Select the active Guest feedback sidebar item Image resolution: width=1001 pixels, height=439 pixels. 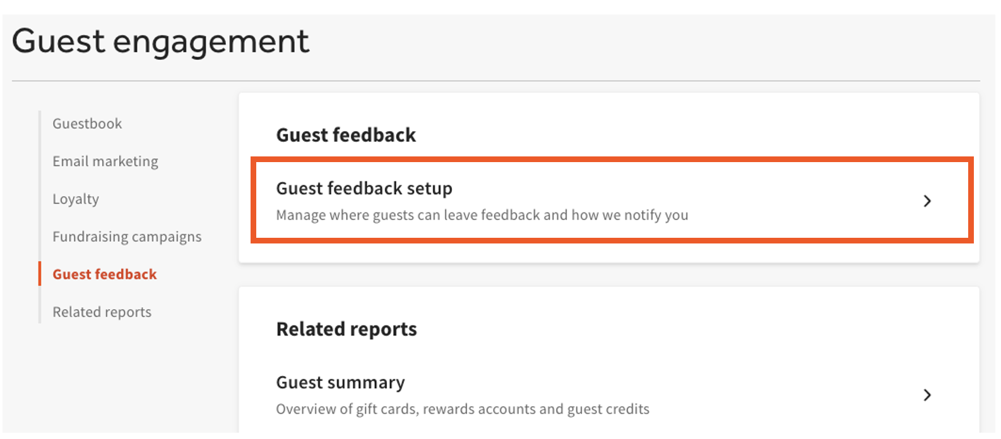(104, 274)
